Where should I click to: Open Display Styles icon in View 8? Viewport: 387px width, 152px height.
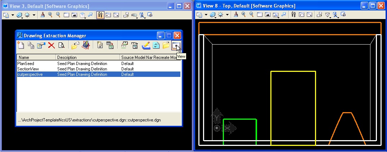[x=212, y=15]
